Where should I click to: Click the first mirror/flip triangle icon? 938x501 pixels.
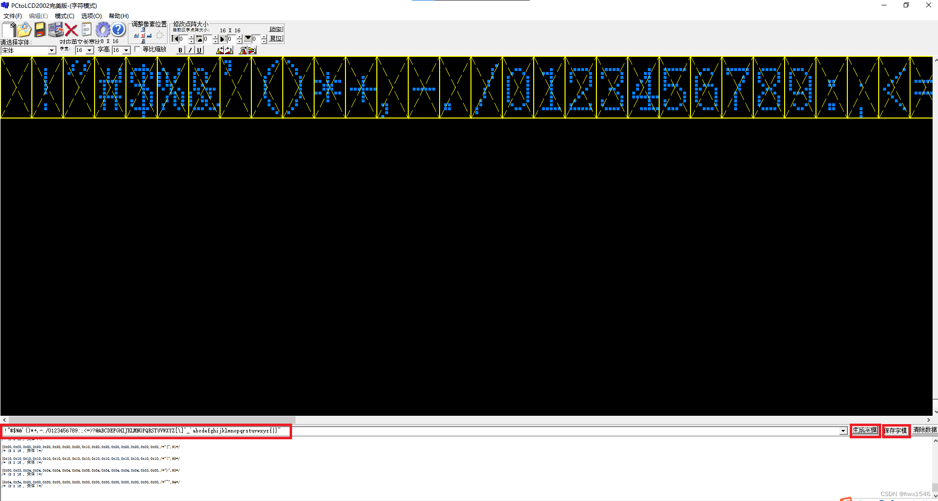220,50
